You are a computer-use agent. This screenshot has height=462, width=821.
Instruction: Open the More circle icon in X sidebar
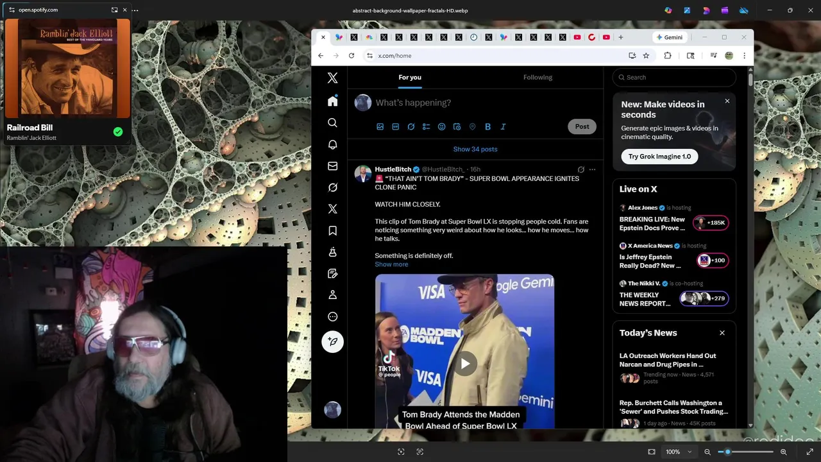pyautogui.click(x=332, y=316)
